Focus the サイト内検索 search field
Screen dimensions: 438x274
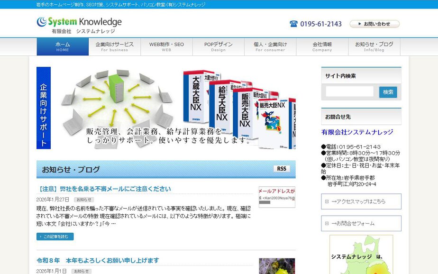coord(349,91)
